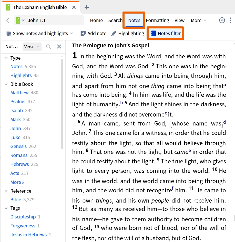Open the View tab
Screen dimensions: 235x242
[179, 20]
